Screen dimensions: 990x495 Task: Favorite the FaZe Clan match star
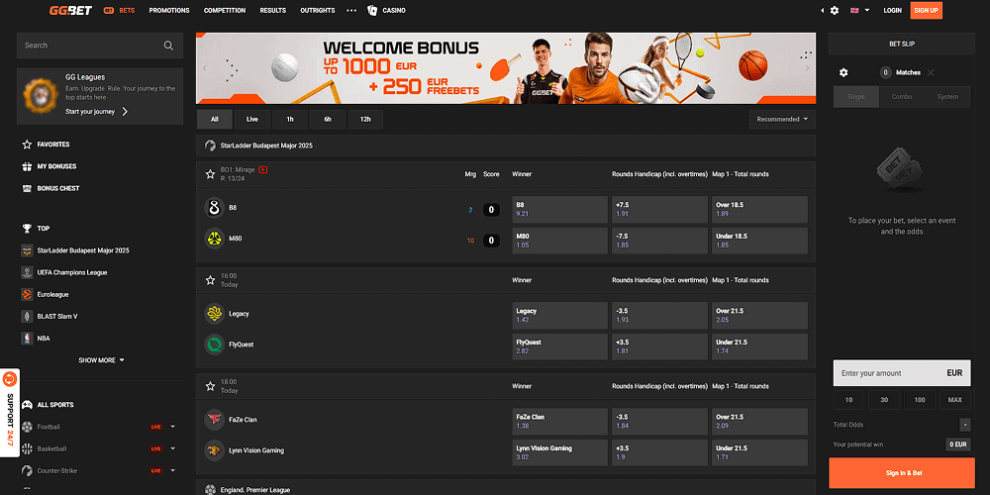pyautogui.click(x=210, y=386)
